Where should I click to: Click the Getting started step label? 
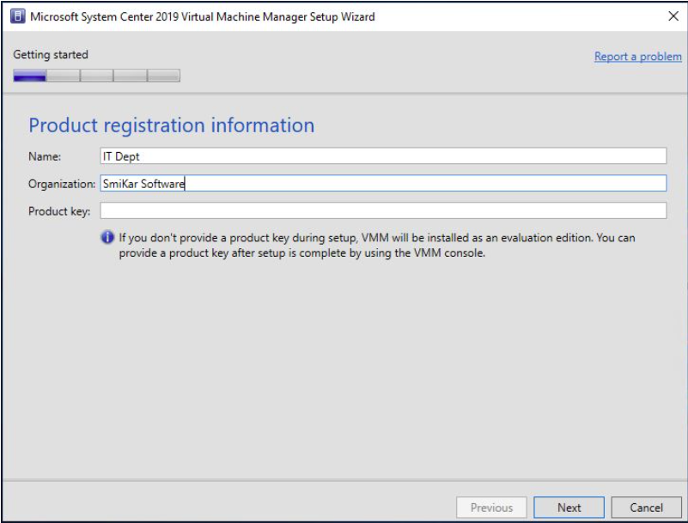(51, 54)
